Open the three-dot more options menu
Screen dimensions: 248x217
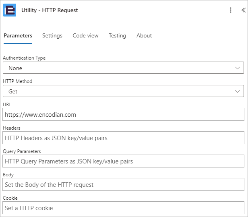pos(231,10)
